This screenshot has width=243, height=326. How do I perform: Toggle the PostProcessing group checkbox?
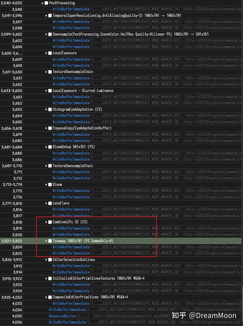pos(46,3)
